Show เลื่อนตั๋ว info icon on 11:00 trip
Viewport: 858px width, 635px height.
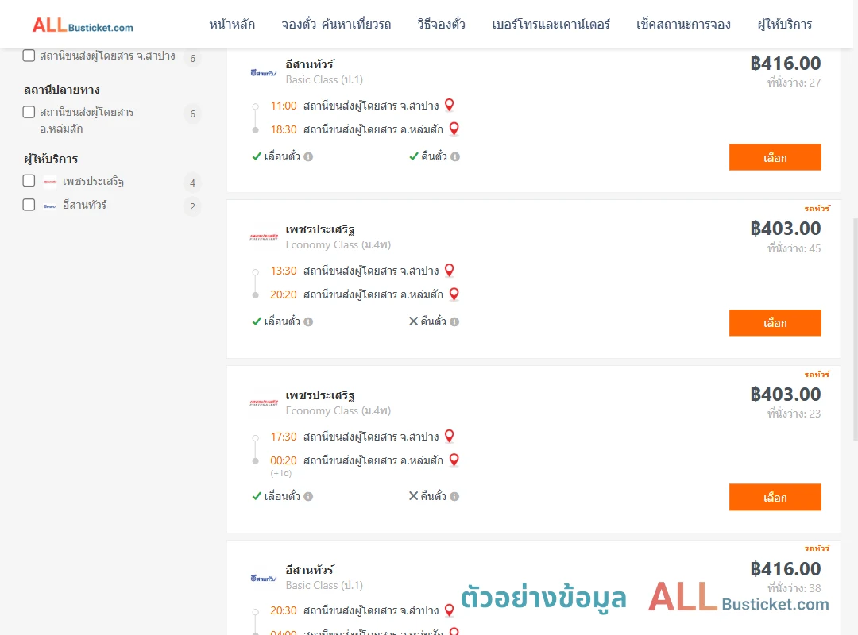tap(308, 157)
